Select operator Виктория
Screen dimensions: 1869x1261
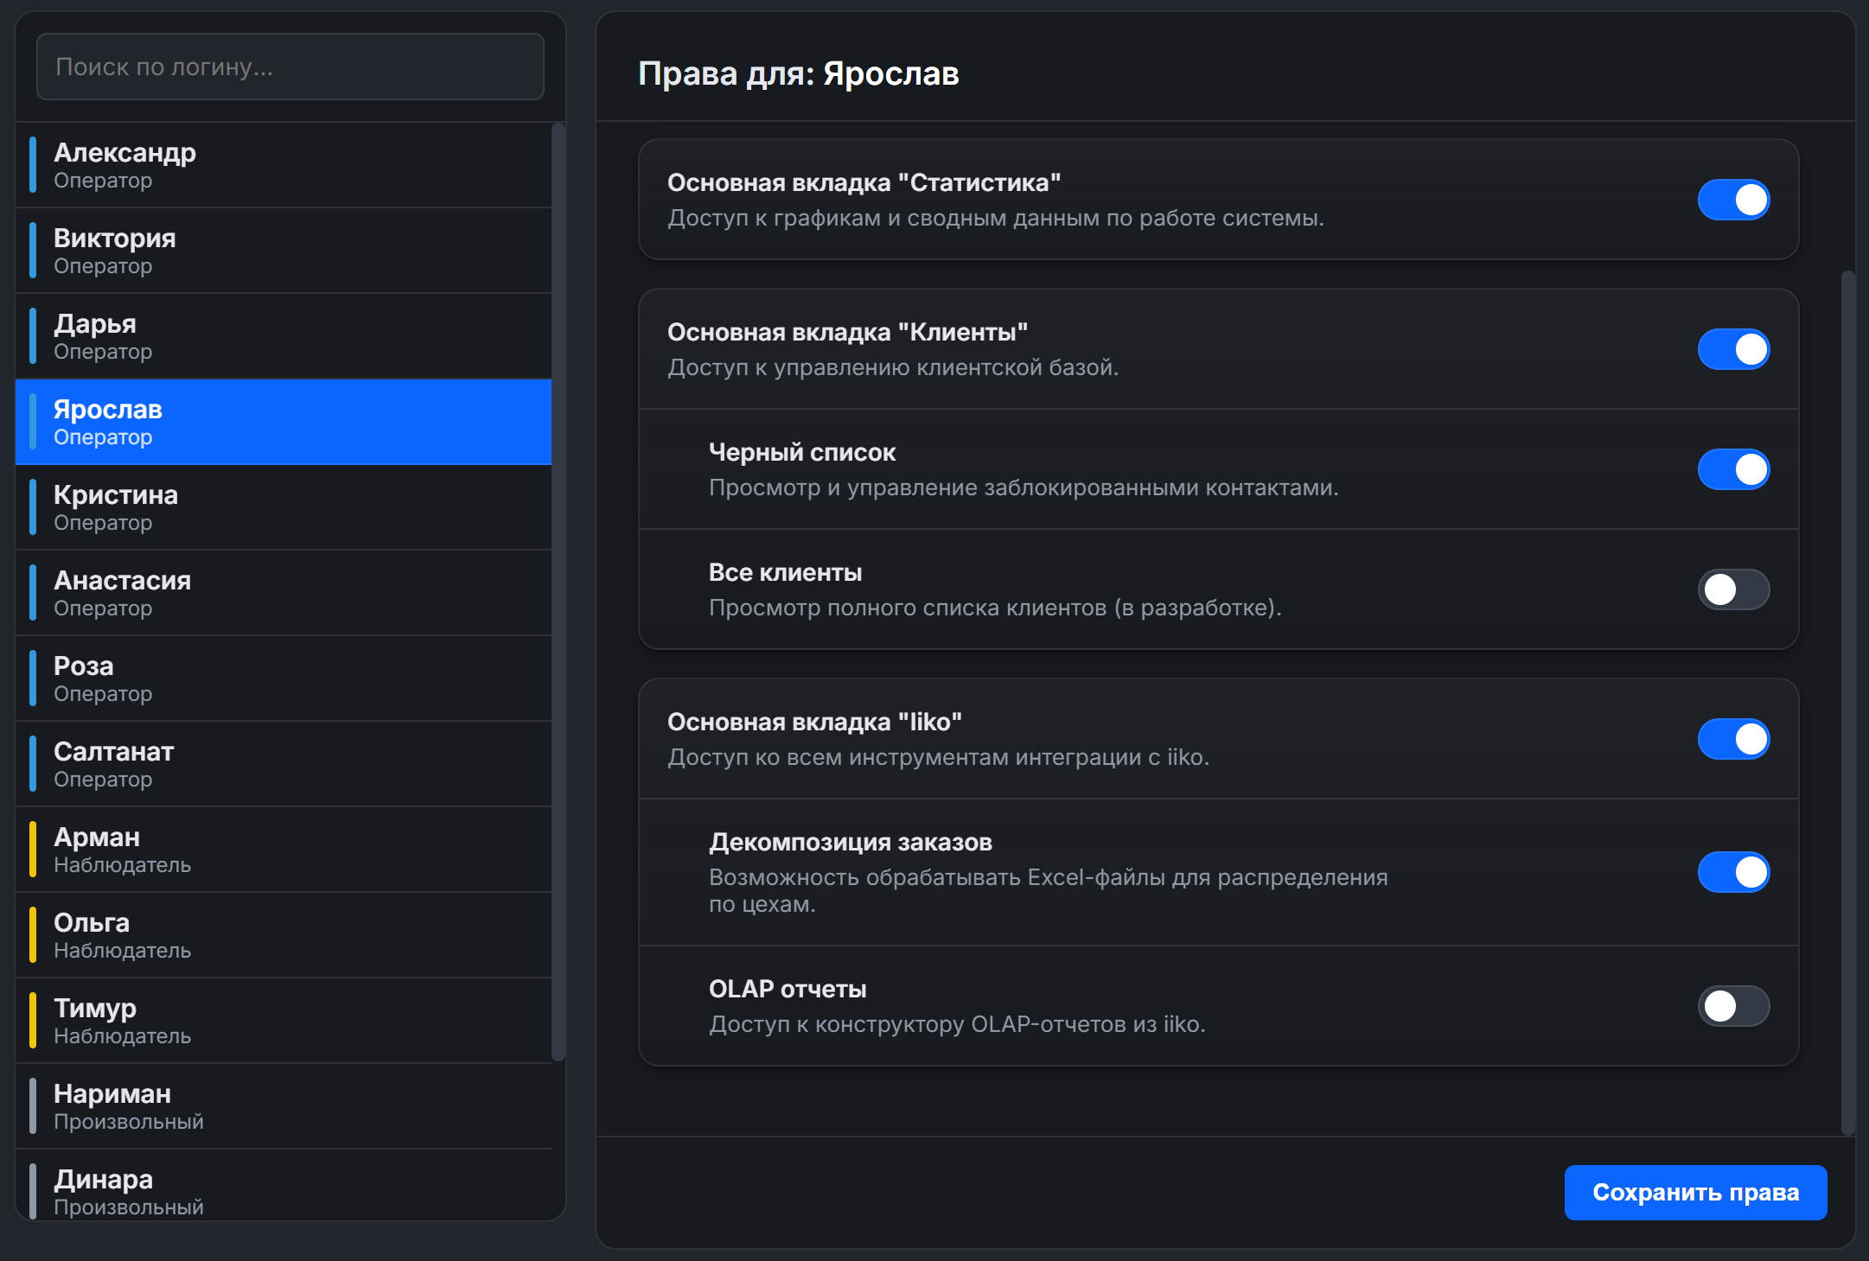(285, 250)
